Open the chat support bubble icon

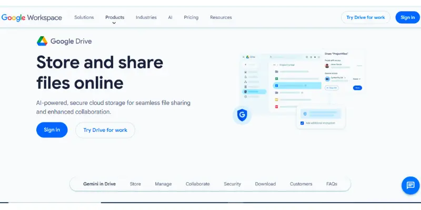pyautogui.click(x=410, y=185)
